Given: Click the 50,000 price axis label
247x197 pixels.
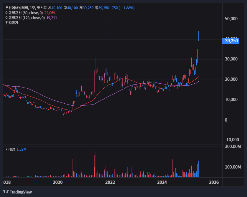Looking at the screenshot, I should (x=231, y=19).
